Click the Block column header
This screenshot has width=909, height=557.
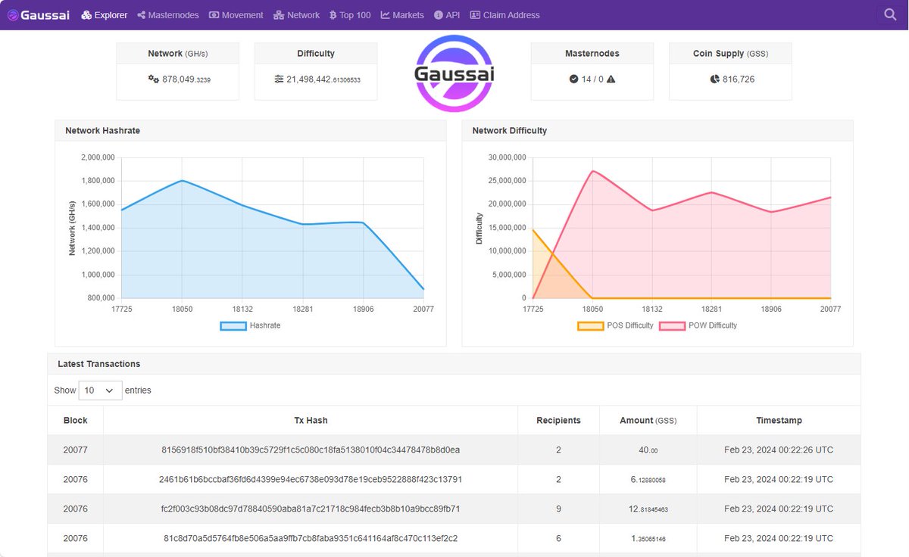click(x=76, y=420)
